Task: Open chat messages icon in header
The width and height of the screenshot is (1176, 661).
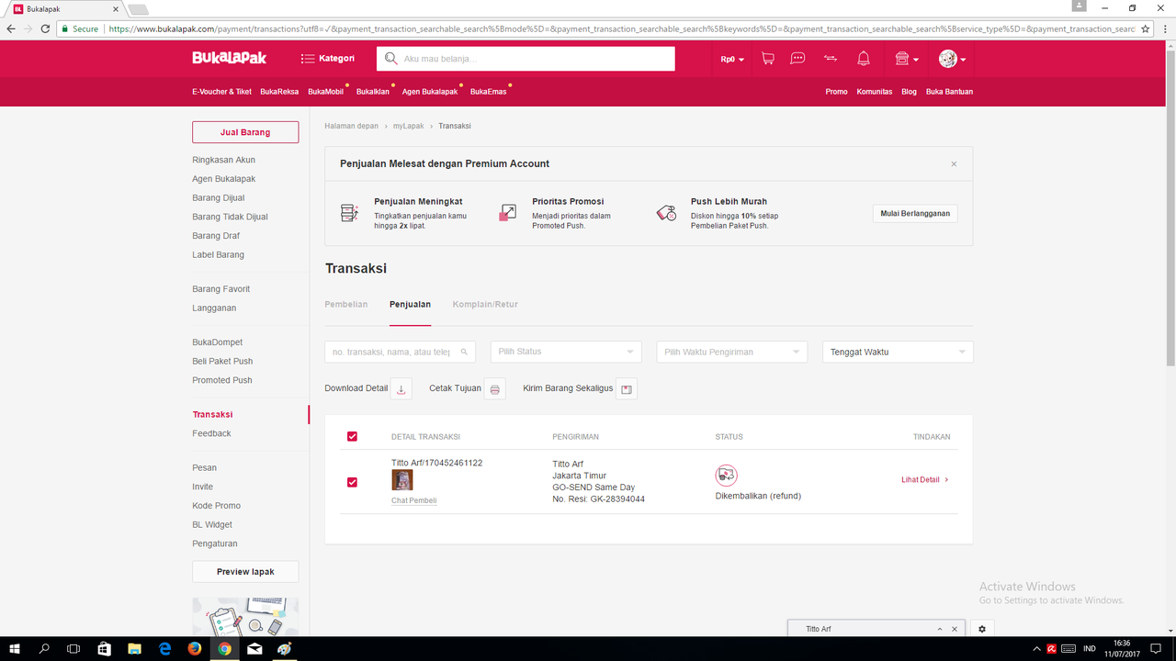Action: pyautogui.click(x=798, y=59)
